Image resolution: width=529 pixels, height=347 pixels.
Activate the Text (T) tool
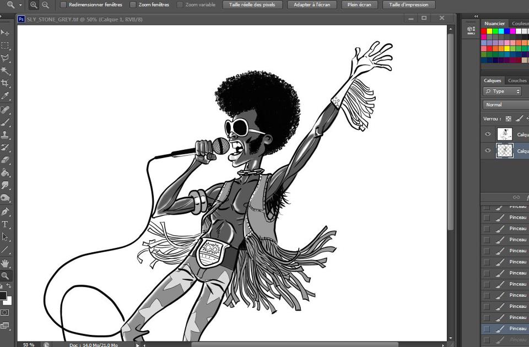(x=6, y=224)
